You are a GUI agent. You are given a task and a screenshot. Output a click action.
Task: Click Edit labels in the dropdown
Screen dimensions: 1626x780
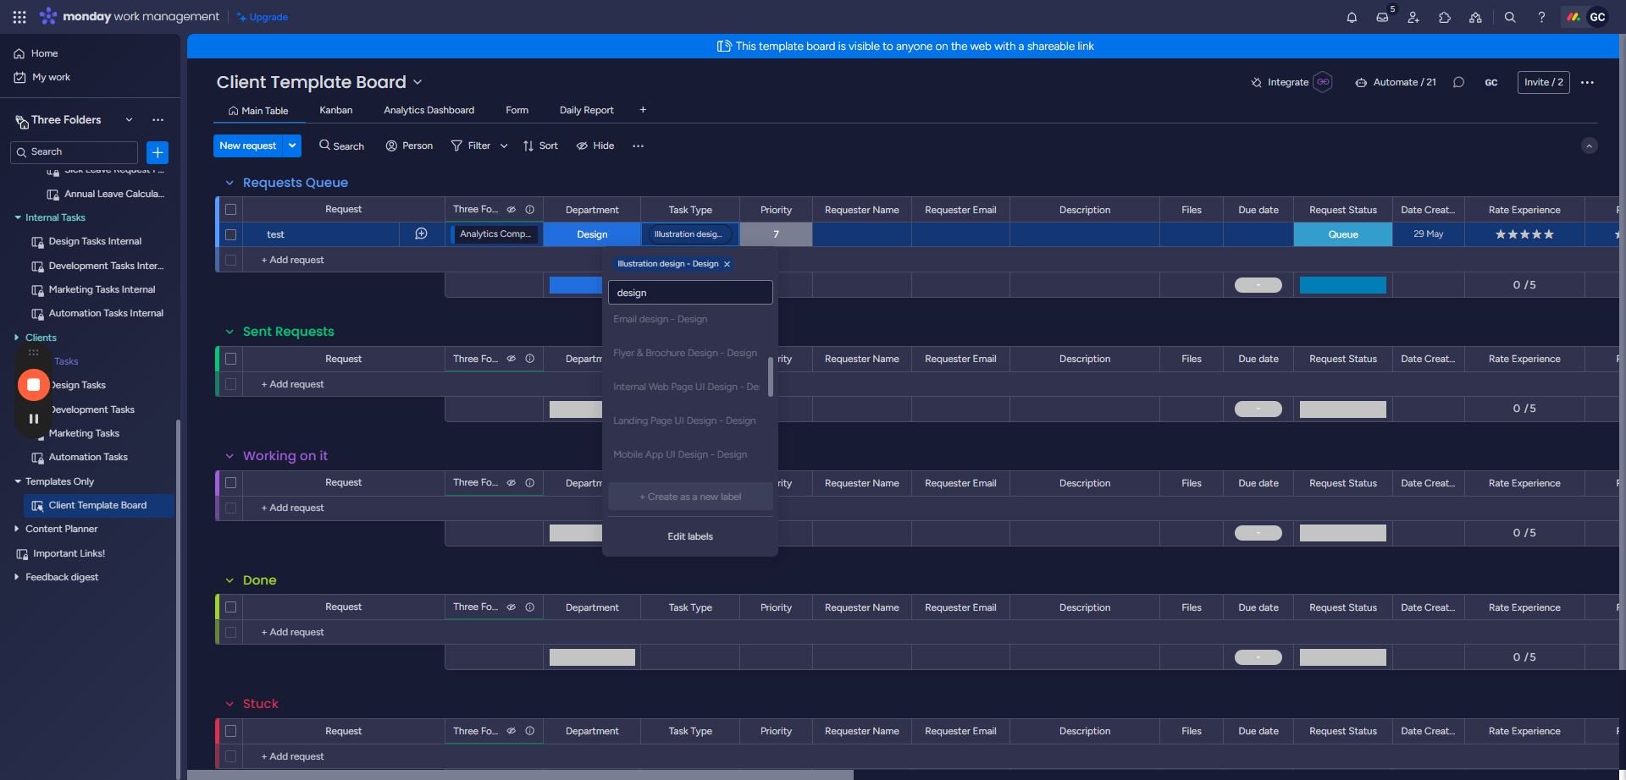689,536
